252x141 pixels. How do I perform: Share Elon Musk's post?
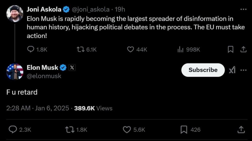click(x=241, y=129)
